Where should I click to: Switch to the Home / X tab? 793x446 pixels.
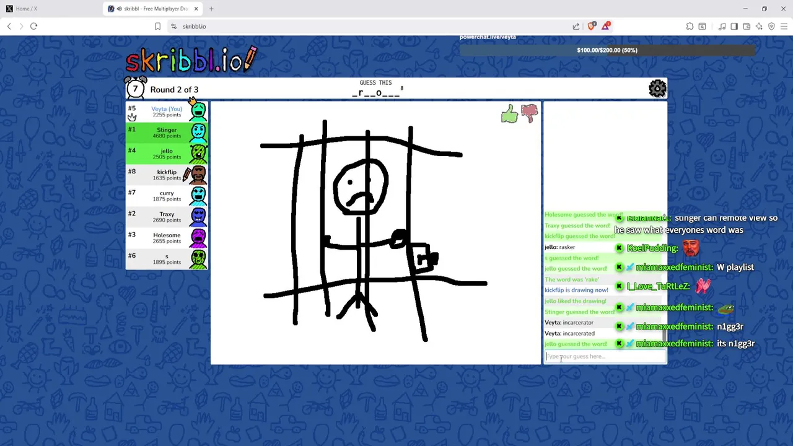(x=51, y=9)
